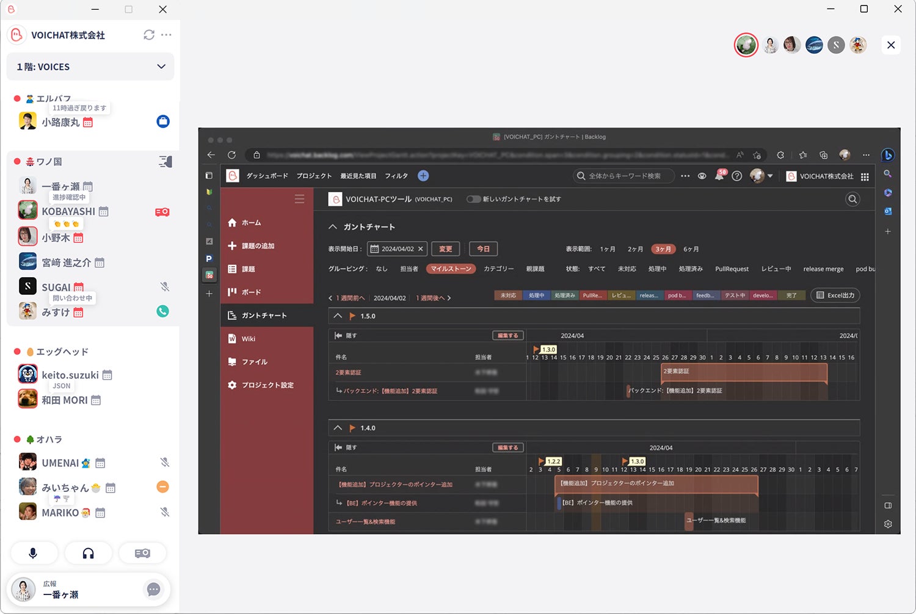Click the Excel出力 button
916x614 pixels.
coord(835,295)
